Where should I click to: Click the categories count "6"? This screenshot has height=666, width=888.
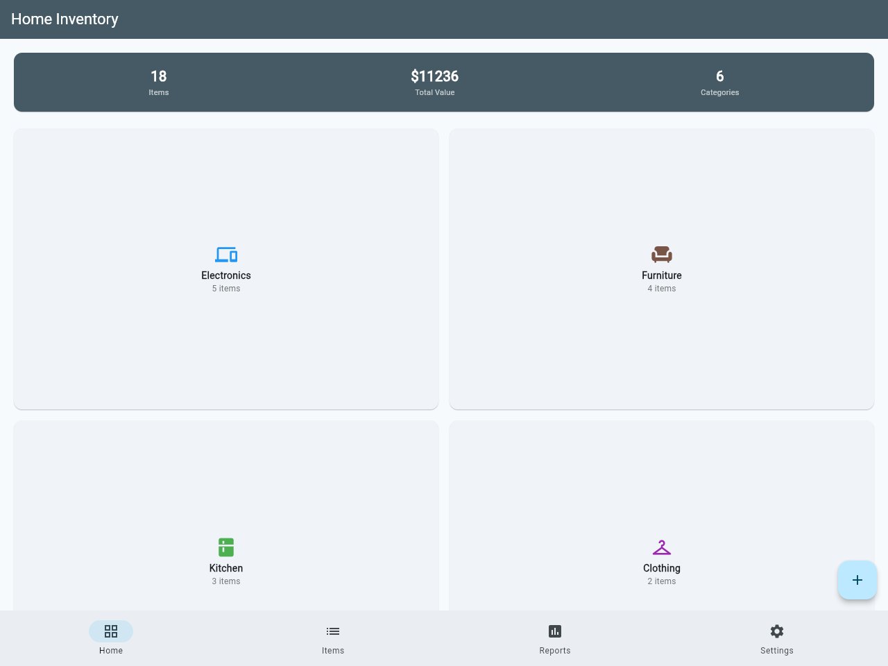tap(720, 76)
